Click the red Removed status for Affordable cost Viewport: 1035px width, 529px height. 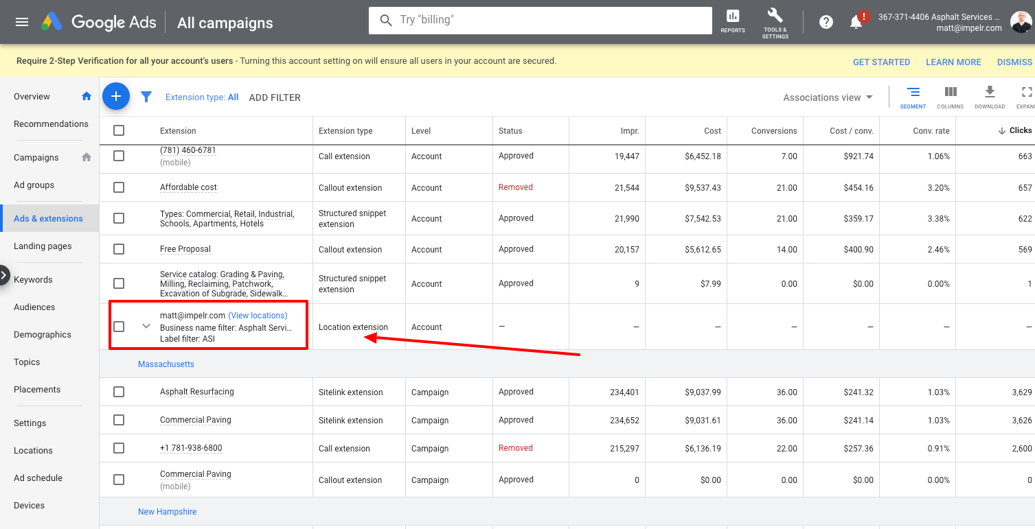pyautogui.click(x=516, y=187)
